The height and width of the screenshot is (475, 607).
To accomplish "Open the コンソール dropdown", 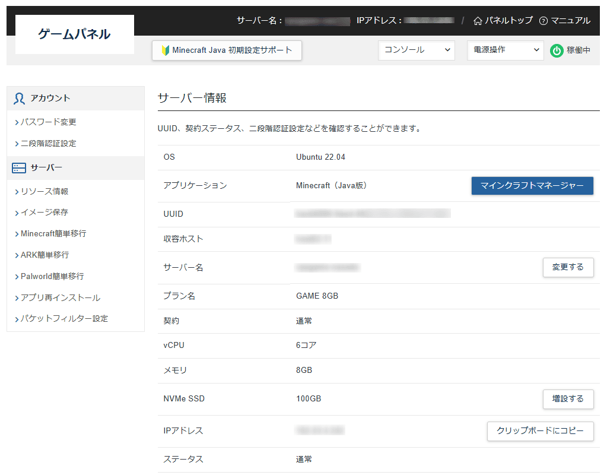I will (x=417, y=50).
